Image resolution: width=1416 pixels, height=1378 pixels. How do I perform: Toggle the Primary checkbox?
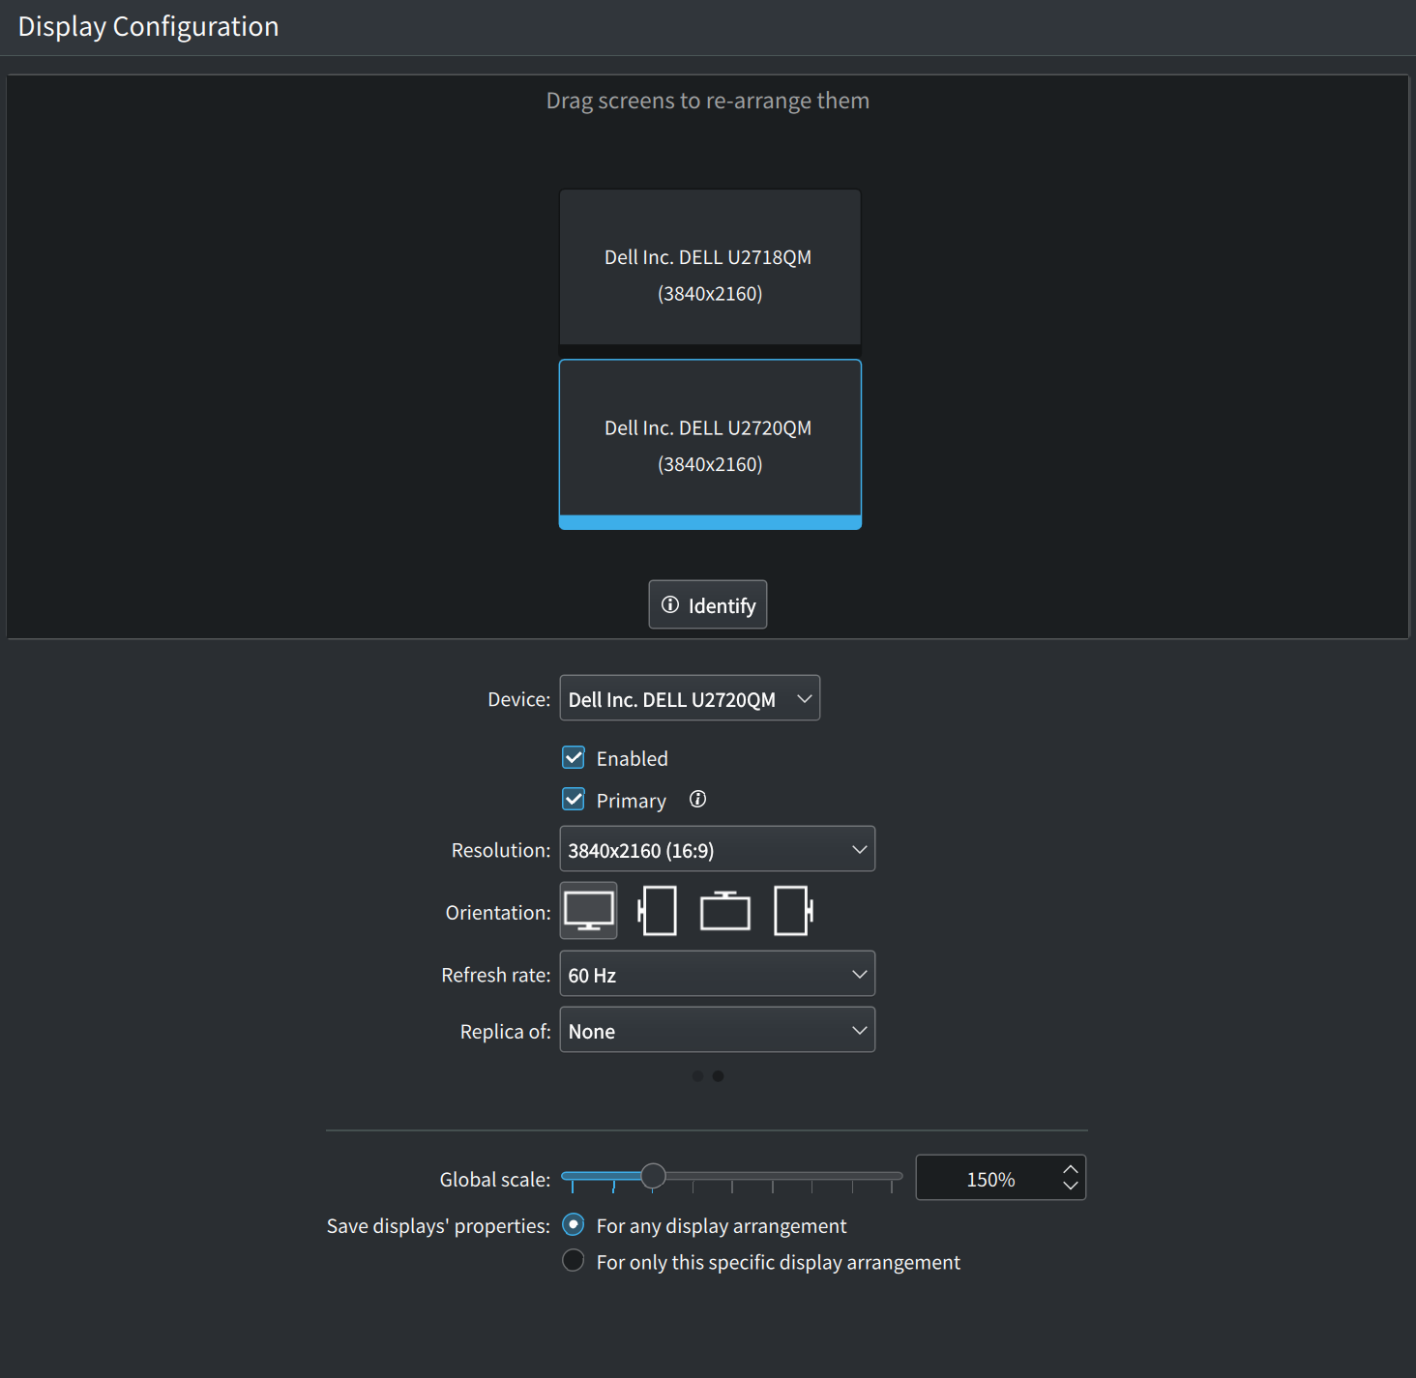coord(574,800)
